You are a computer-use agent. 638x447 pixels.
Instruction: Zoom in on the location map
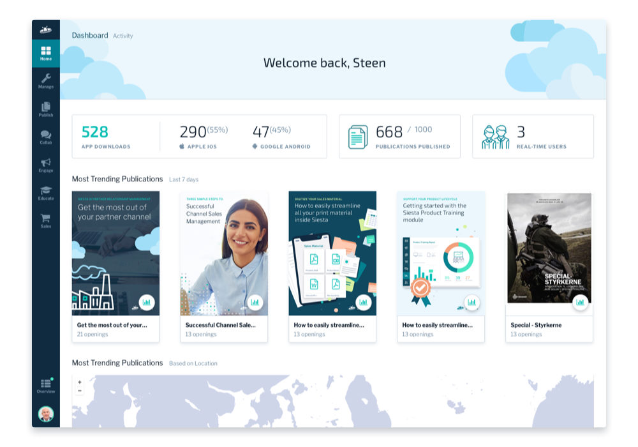80,382
